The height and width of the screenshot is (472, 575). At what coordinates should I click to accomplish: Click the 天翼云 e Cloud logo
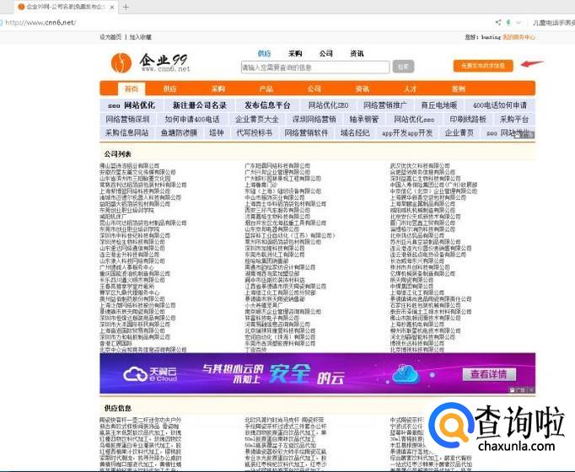(150, 374)
